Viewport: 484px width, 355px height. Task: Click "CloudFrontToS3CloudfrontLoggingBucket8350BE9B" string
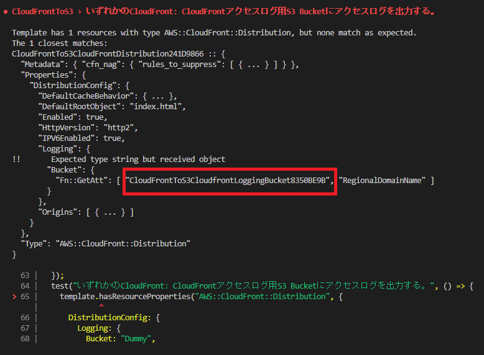point(228,181)
